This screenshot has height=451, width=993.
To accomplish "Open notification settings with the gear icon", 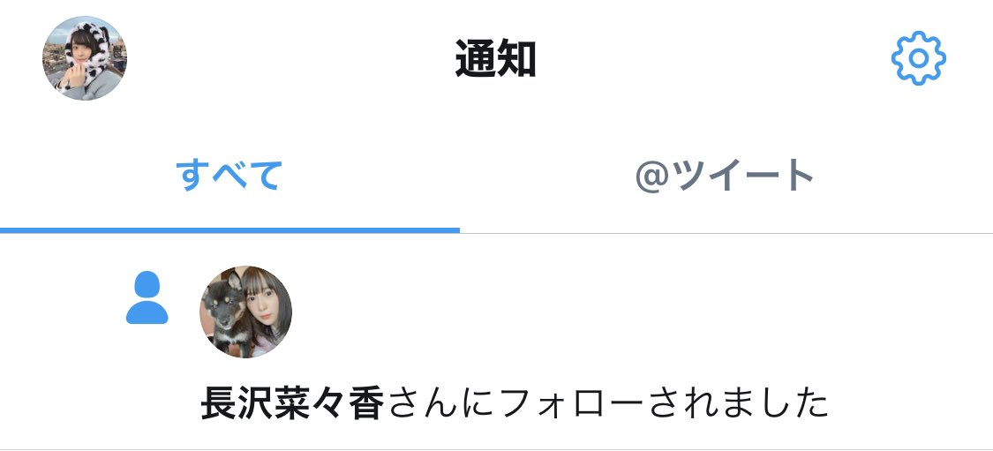I will click(x=918, y=58).
